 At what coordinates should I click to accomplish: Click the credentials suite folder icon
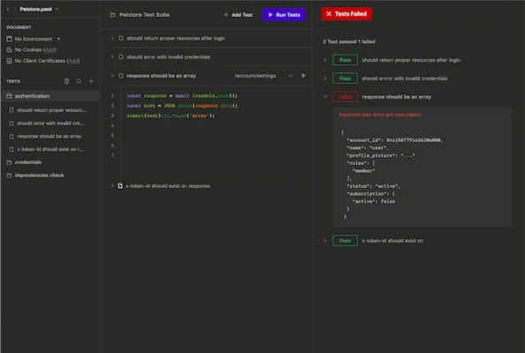pos(9,162)
